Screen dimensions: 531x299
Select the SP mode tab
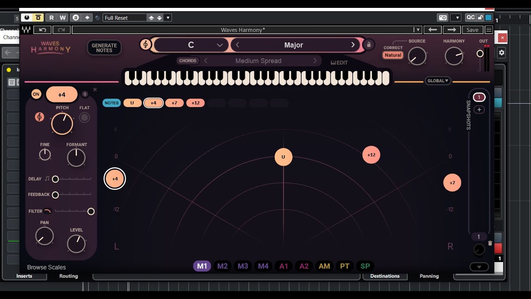coord(365,266)
